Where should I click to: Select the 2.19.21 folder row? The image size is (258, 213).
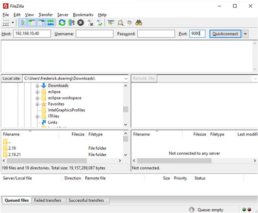point(62,154)
